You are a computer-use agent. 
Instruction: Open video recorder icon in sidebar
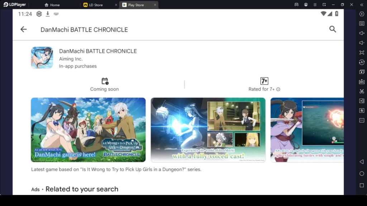click(362, 101)
